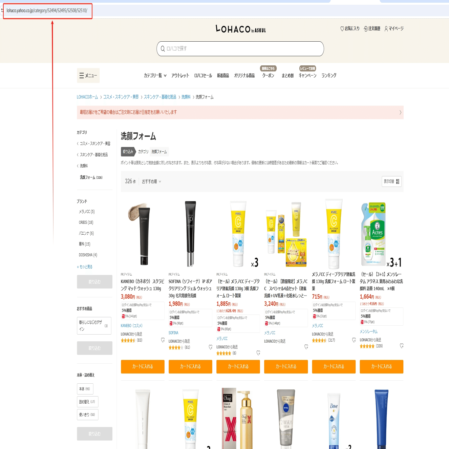Open the メニュー hamburger menu
This screenshot has width=449, height=449.
point(88,76)
